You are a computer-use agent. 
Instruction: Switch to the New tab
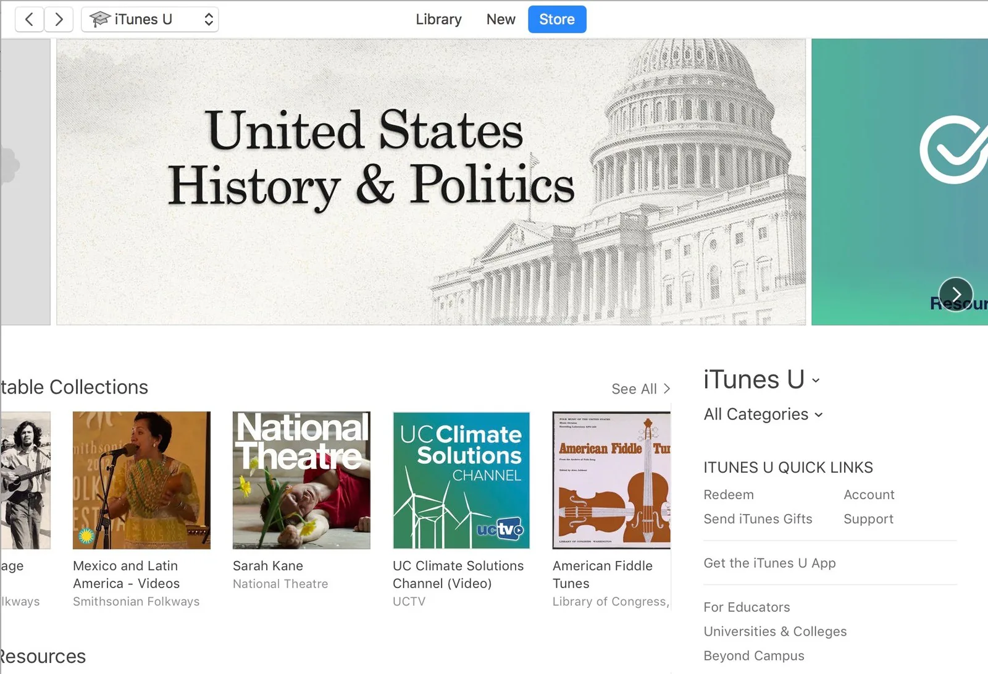click(501, 20)
